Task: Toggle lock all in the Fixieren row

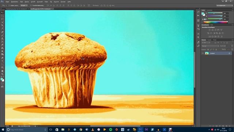Action: (216, 49)
